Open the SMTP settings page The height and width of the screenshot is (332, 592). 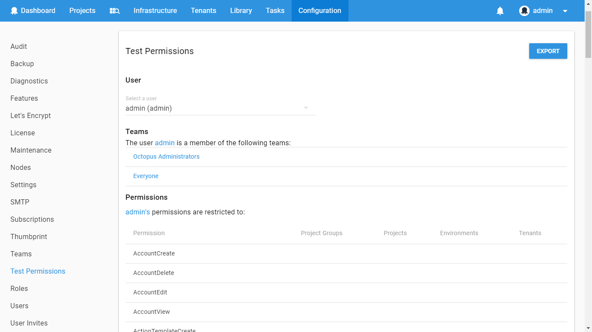click(20, 202)
